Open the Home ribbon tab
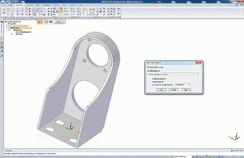 pyautogui.click(x=10, y=5)
